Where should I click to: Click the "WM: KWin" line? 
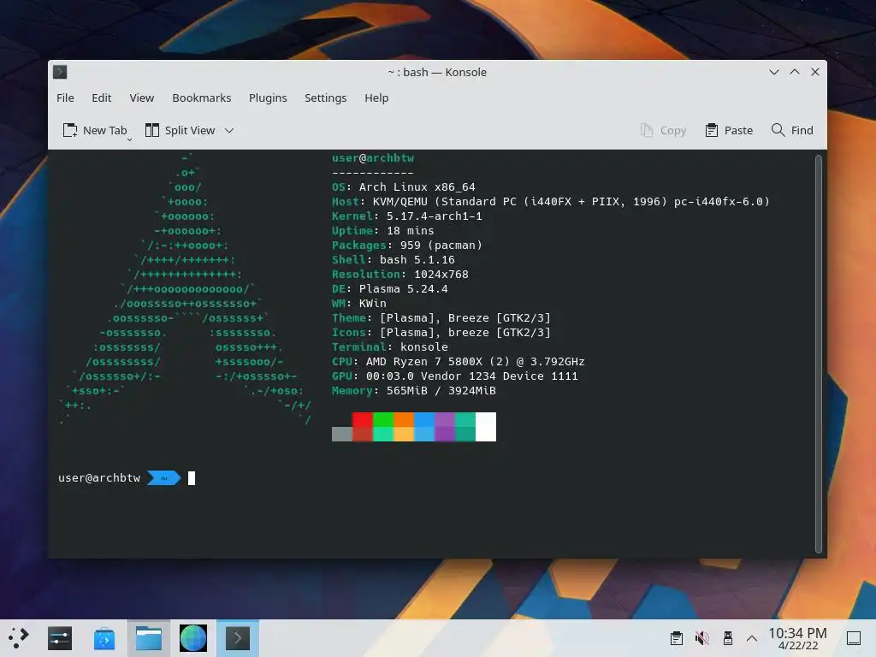(359, 304)
